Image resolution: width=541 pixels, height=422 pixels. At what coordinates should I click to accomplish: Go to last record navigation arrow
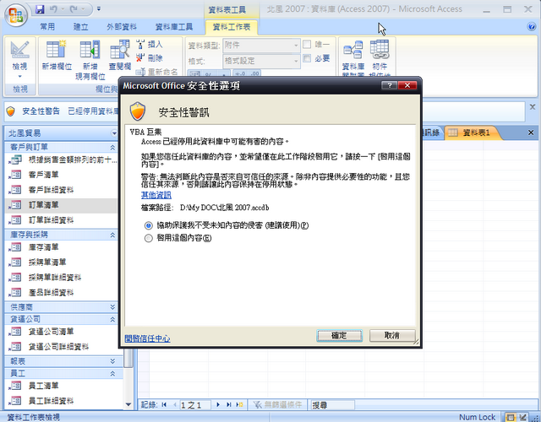point(228,404)
